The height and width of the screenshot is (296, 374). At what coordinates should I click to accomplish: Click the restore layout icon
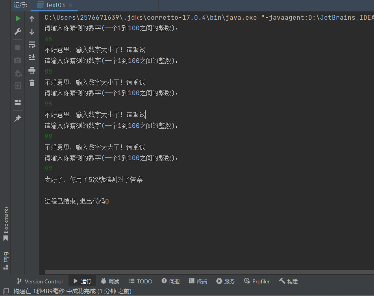[x=18, y=102]
